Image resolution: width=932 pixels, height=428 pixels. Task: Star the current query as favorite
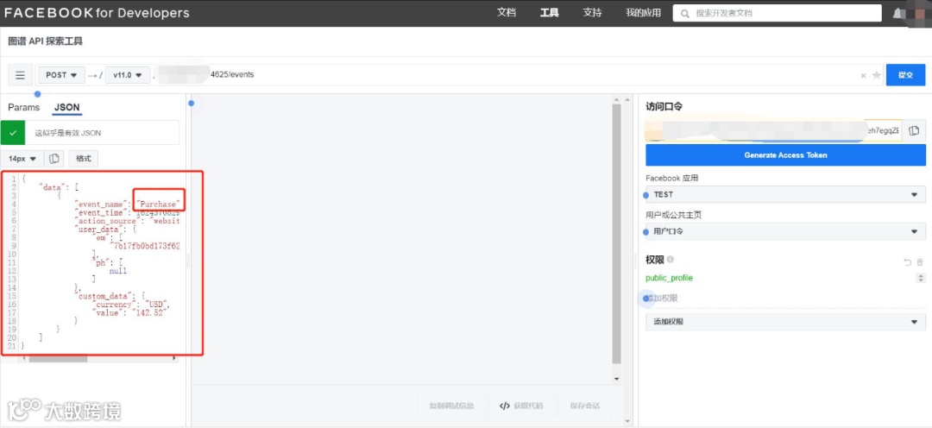point(876,75)
